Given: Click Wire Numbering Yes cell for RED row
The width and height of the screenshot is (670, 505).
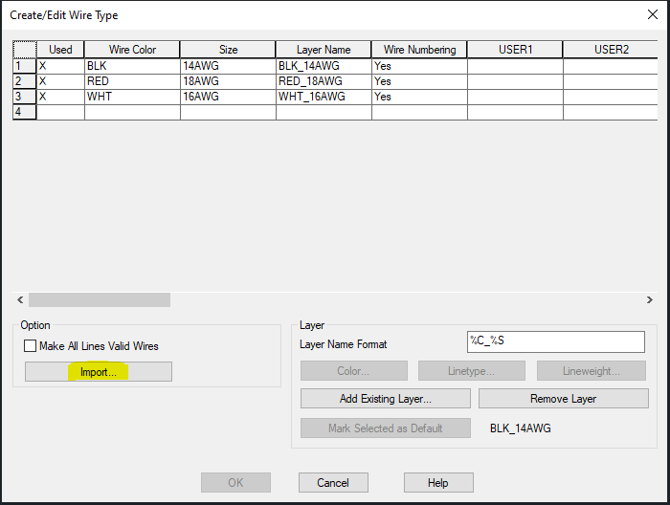Looking at the screenshot, I should click(x=419, y=81).
